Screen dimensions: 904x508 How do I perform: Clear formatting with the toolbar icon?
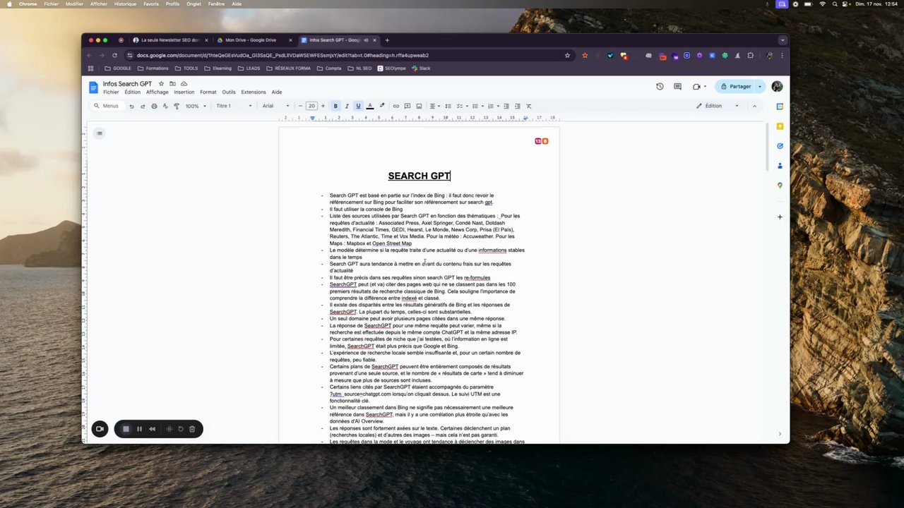528,106
